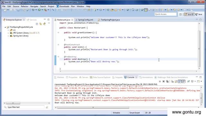Image resolution: width=206 pixels, height=116 pixels.
Task: Click clear-filter icon beside type filter text
Action: (x=47, y=107)
